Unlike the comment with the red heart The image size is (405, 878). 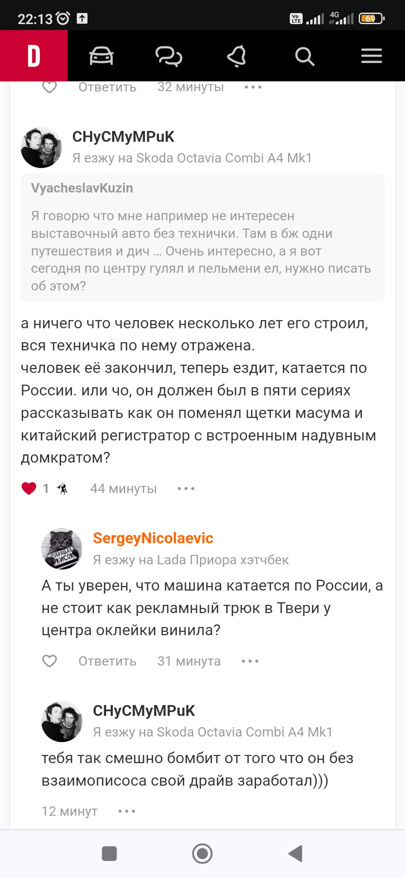(x=29, y=488)
